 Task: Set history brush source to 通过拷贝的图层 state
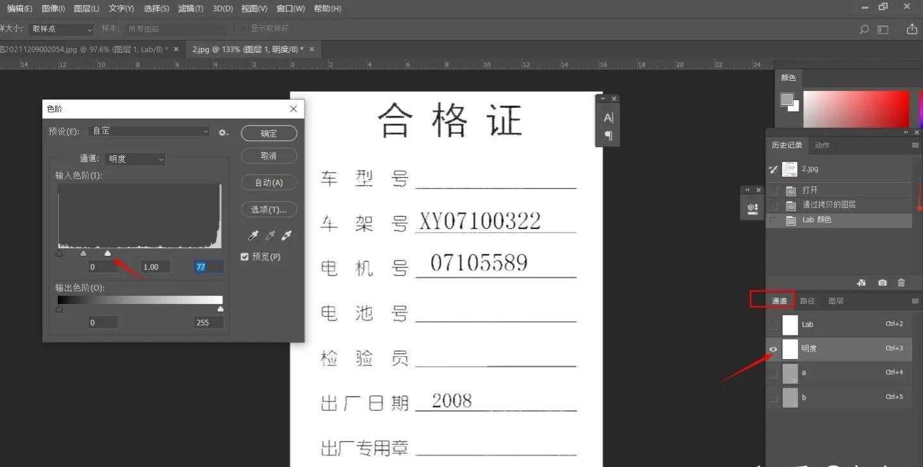774,205
